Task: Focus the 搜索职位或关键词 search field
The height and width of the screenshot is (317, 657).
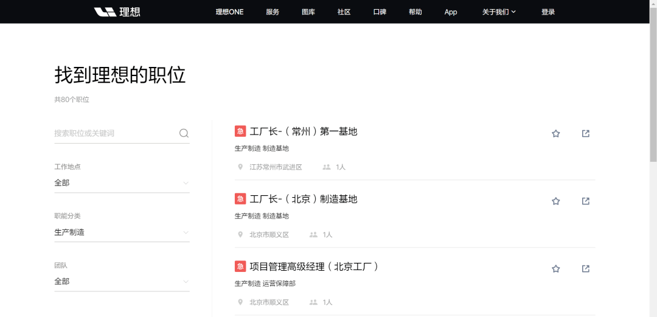Action: point(116,133)
